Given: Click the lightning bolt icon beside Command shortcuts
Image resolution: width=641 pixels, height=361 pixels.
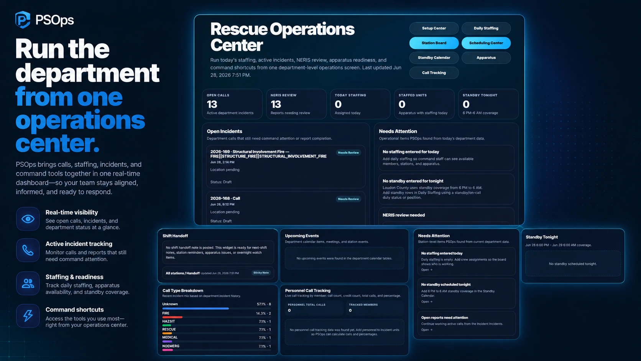Looking at the screenshot, I should (x=28, y=316).
